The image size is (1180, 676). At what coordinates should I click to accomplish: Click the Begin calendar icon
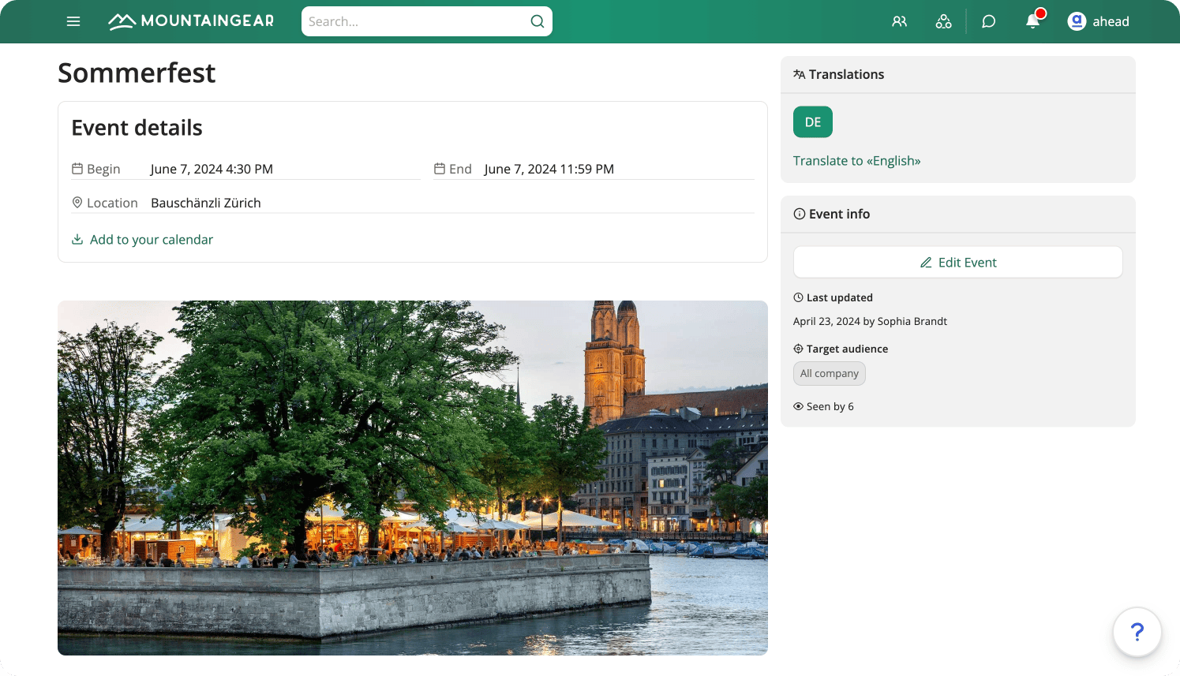click(x=77, y=169)
